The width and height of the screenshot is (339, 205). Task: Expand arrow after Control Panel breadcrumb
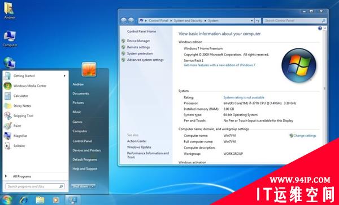pyautogui.click(x=171, y=21)
